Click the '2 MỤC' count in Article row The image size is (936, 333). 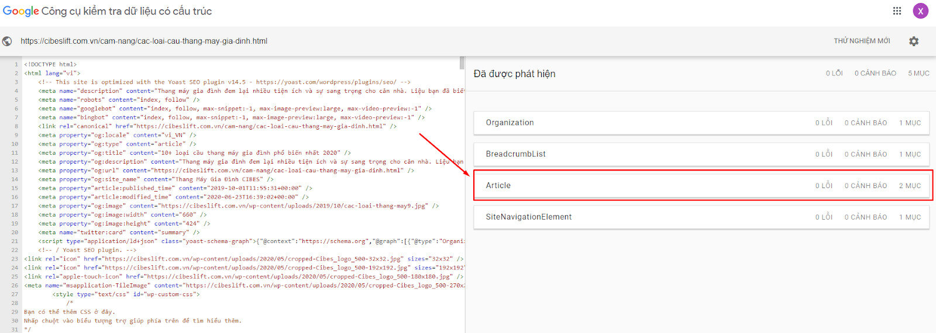coord(910,186)
